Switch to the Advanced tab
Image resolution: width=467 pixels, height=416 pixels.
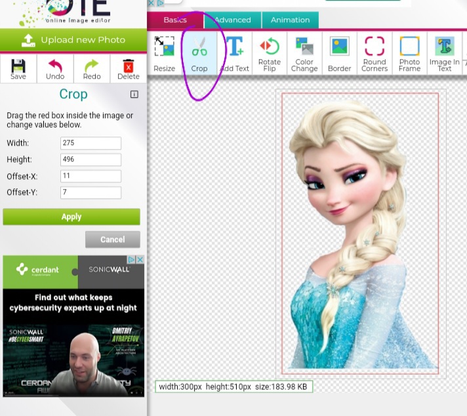(x=233, y=20)
